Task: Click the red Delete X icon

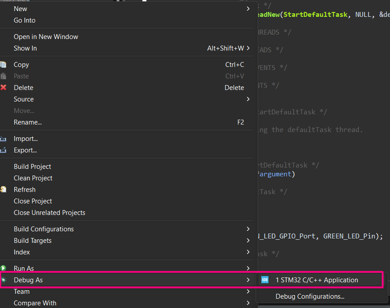Action: point(4,88)
